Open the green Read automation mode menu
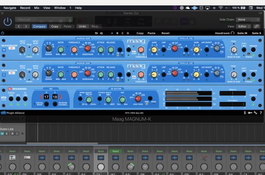 coord(115,151)
